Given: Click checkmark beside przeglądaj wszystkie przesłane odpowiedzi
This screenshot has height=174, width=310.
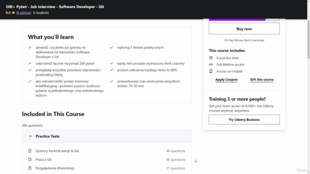Looking at the screenshot, I should pyautogui.click(x=30, y=70).
